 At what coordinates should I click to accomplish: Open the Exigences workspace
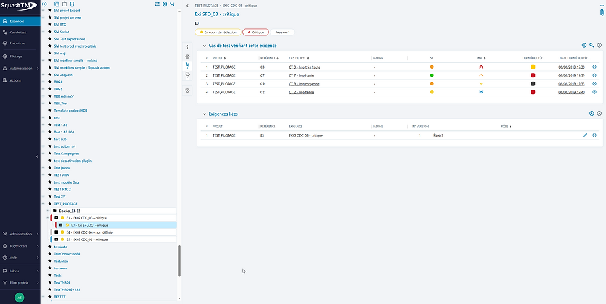tap(20, 21)
